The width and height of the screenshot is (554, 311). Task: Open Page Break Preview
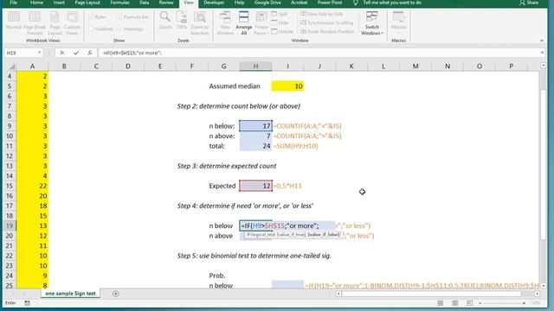tap(35, 23)
